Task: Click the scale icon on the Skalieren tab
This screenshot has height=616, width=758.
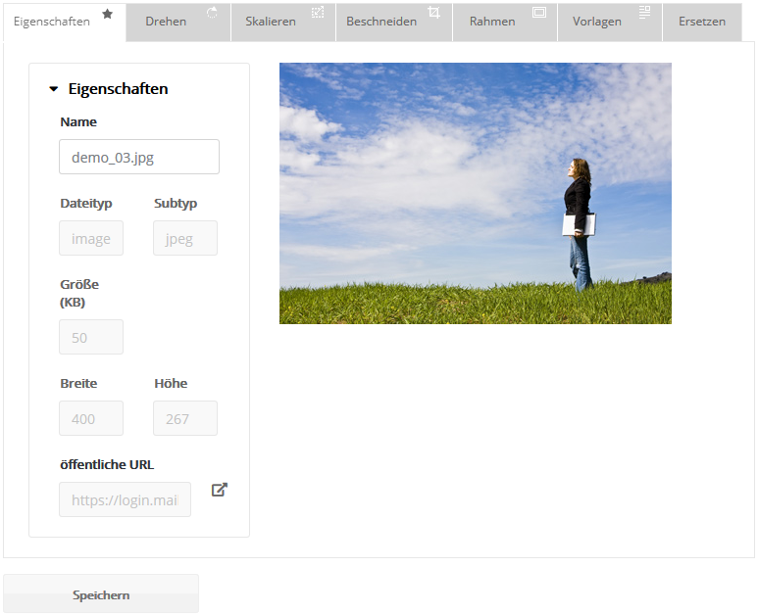Action: coord(318,12)
